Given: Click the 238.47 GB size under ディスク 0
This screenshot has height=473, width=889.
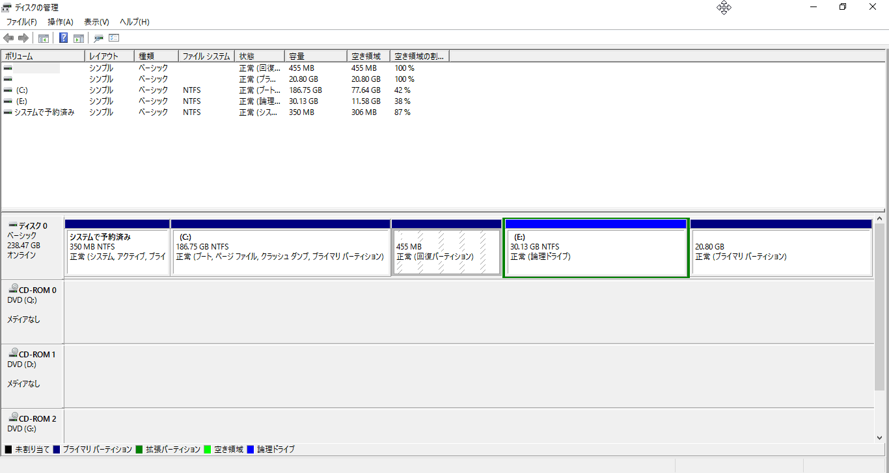Looking at the screenshot, I should click(23, 246).
